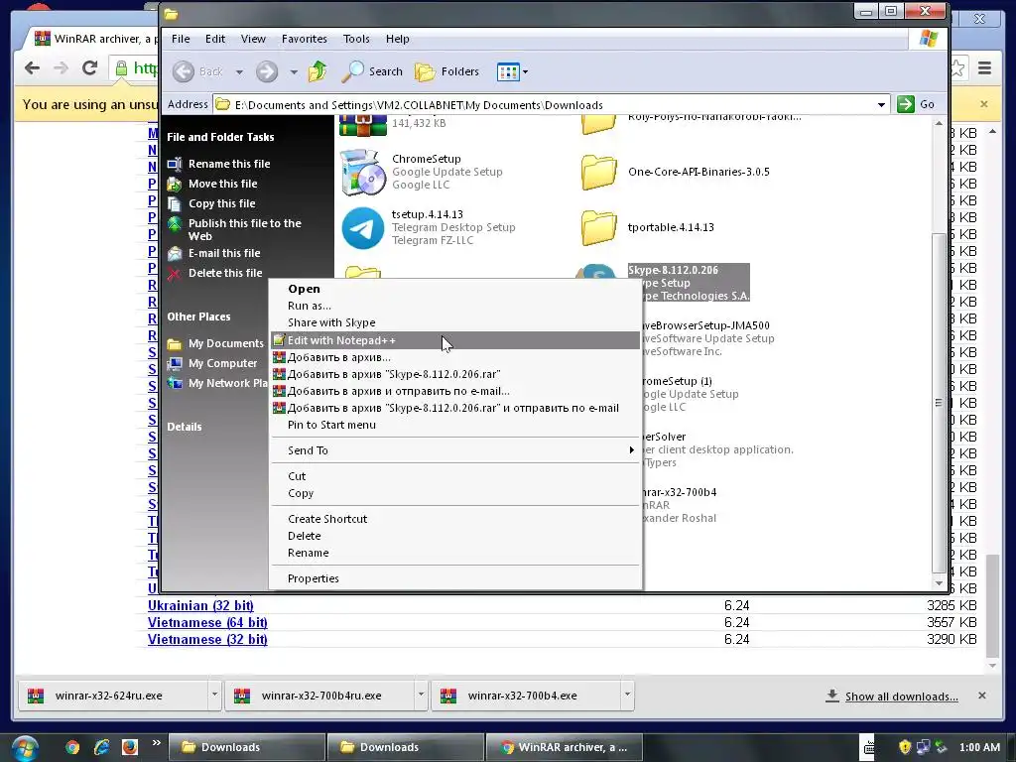The image size is (1016, 762).
Task: Expand the Back button history dropdown
Action: pyautogui.click(x=239, y=71)
